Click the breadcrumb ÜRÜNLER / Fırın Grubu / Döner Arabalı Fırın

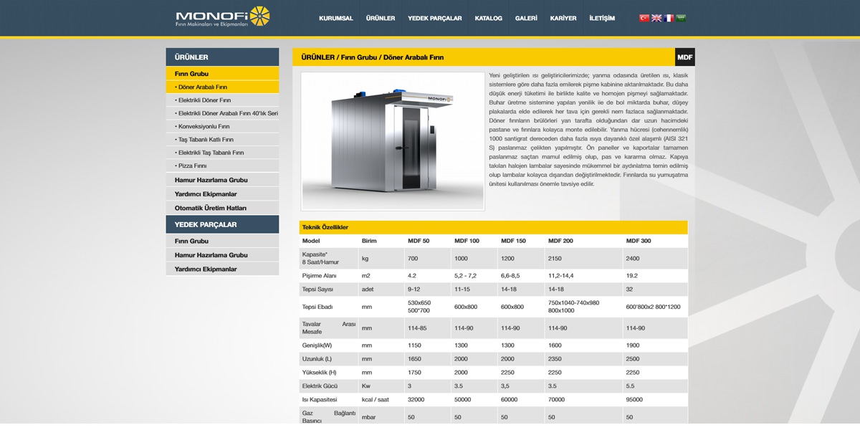(372, 57)
